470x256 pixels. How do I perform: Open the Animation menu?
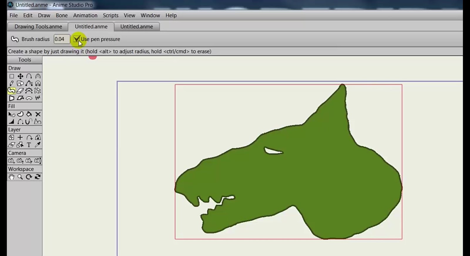coord(85,15)
